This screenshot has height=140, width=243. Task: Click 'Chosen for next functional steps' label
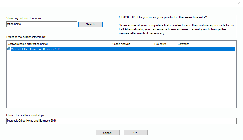tap(25, 115)
